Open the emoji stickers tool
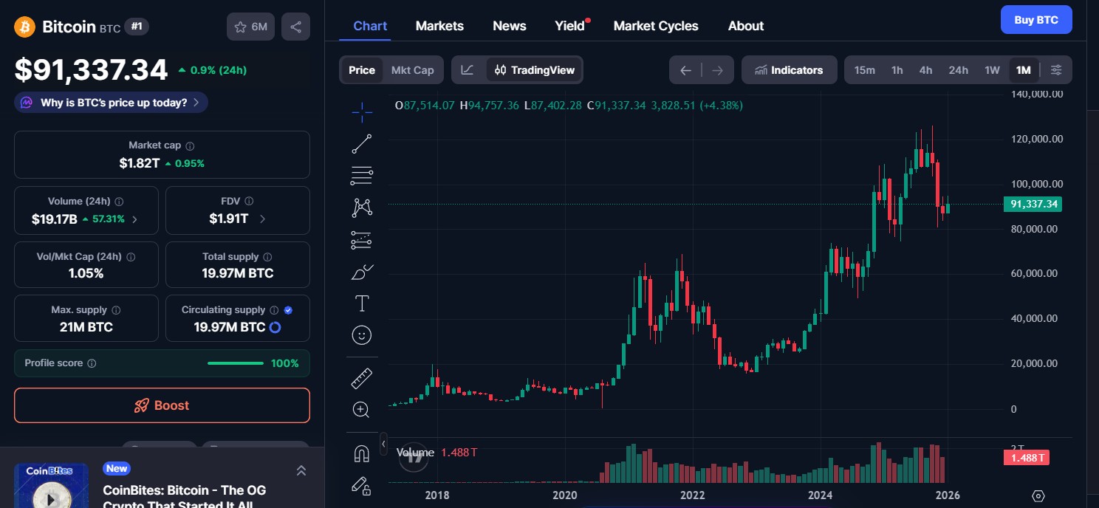 click(361, 334)
